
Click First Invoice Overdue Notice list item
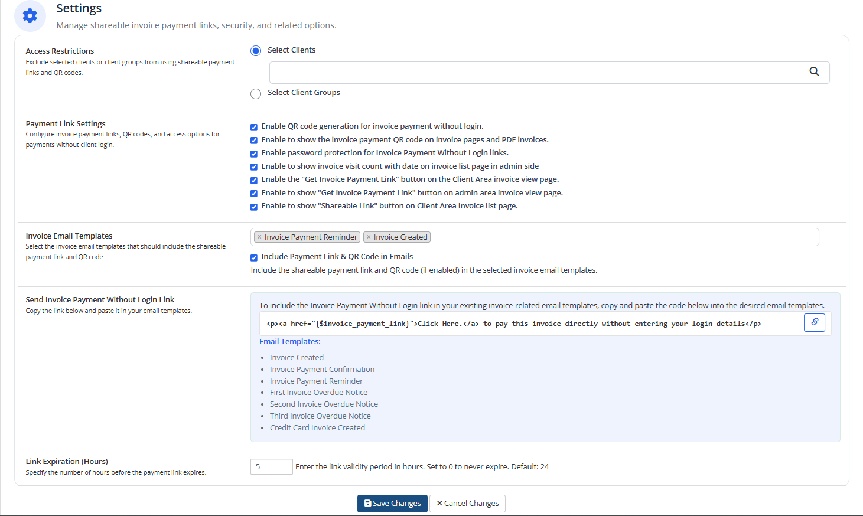click(318, 392)
